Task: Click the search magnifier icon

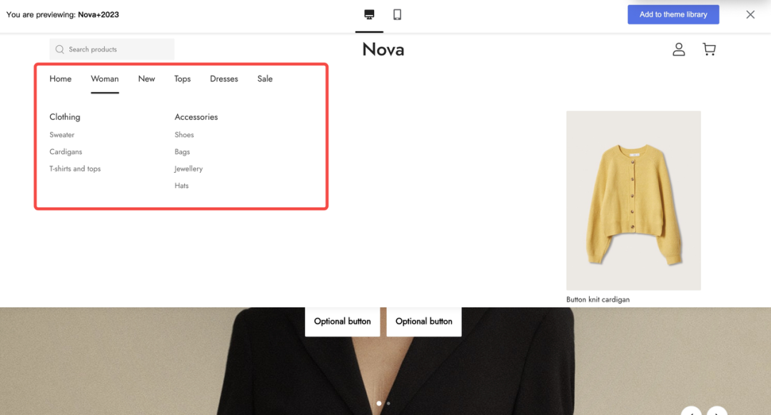Action: tap(59, 49)
